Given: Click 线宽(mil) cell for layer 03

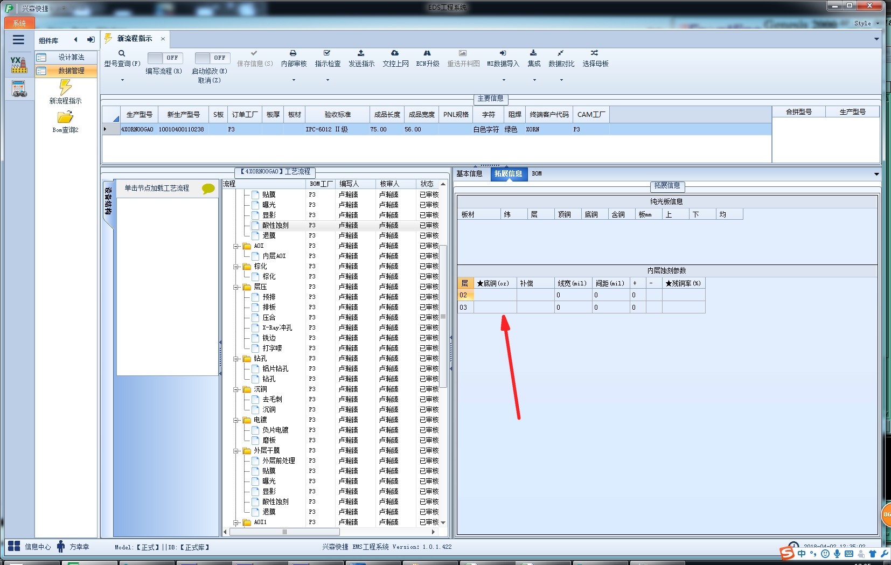Looking at the screenshot, I should click(573, 308).
